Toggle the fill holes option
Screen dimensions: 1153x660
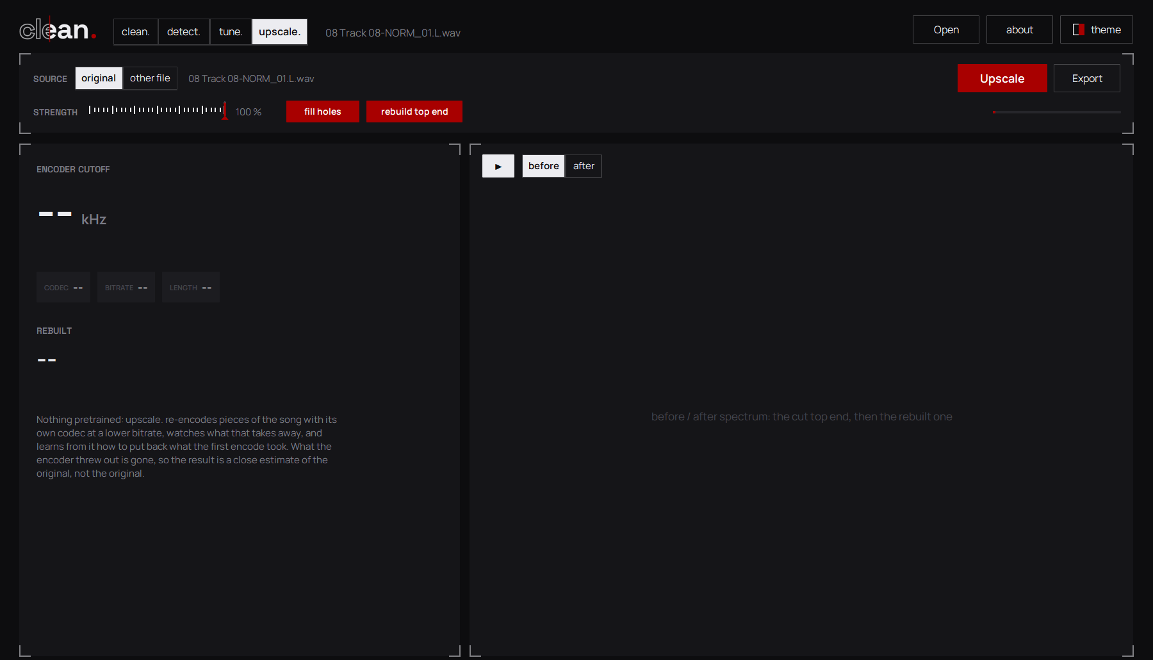point(323,111)
